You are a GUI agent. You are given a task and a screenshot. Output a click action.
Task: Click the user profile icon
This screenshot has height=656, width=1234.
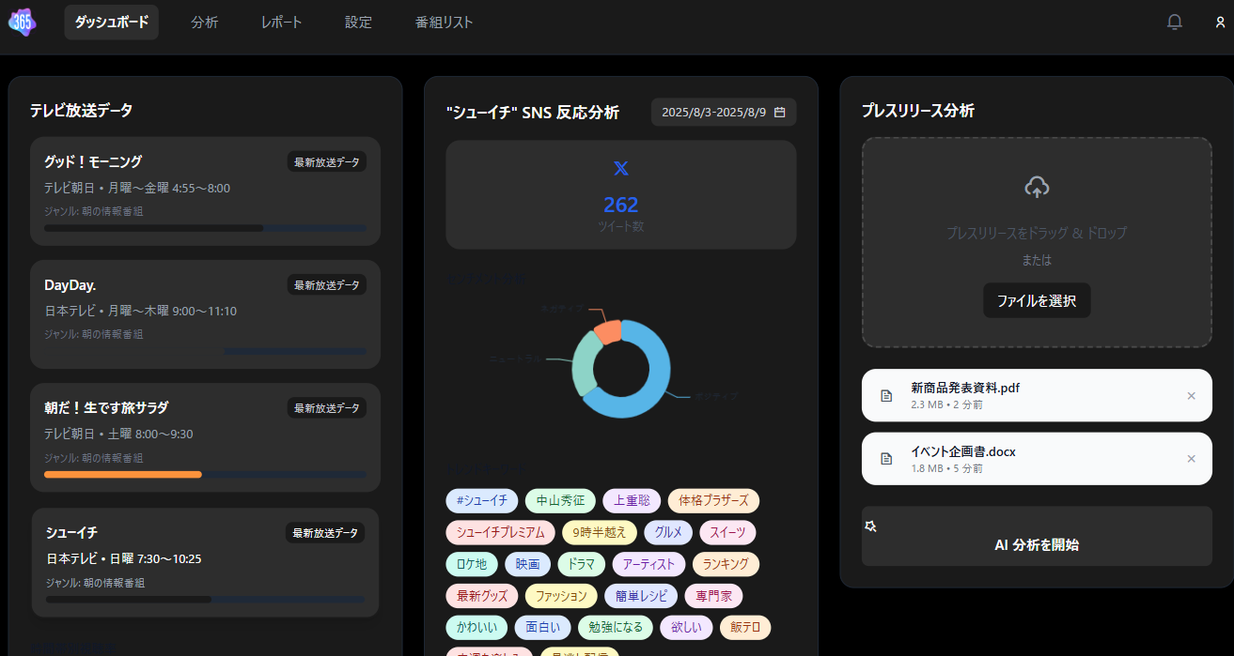pos(1219,22)
